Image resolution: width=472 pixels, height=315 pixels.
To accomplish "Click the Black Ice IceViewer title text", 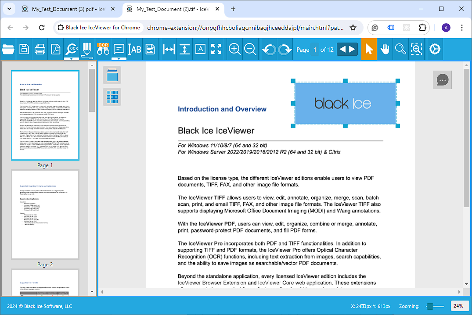I will click(x=216, y=131).
